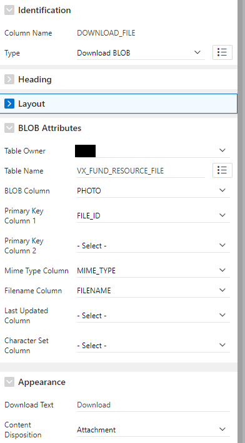Open the Last Updated Column dropdown
Viewport: 245px width, 443px height.
[x=153, y=315]
